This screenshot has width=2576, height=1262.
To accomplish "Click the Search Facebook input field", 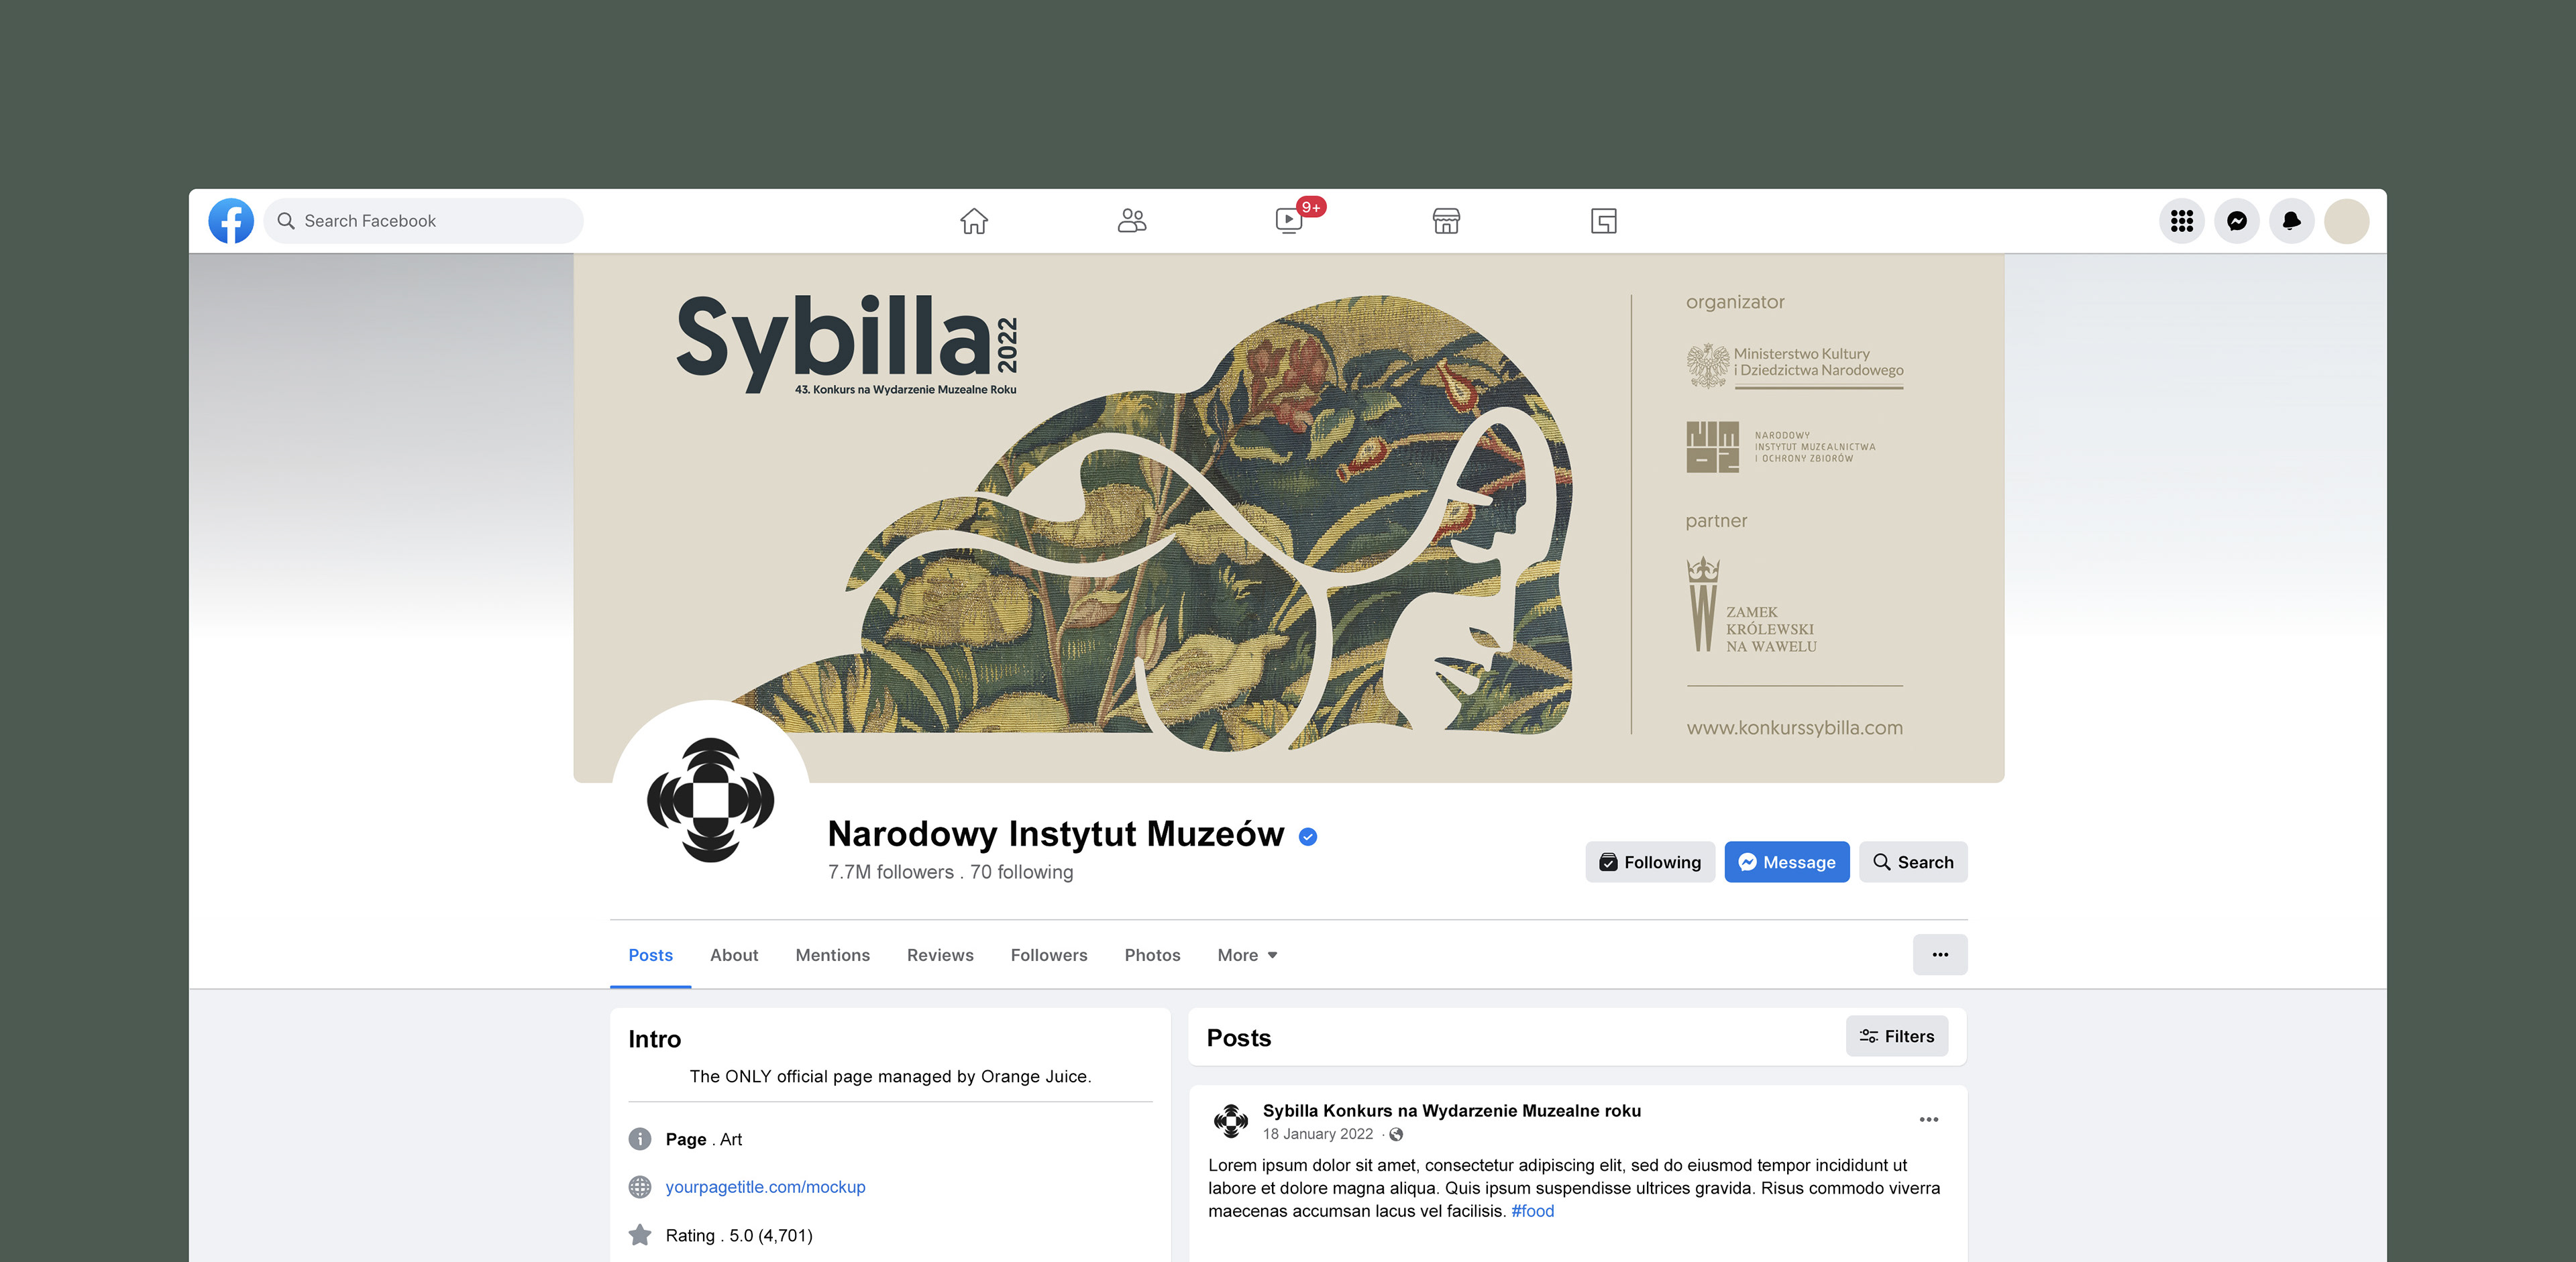I will (x=424, y=221).
